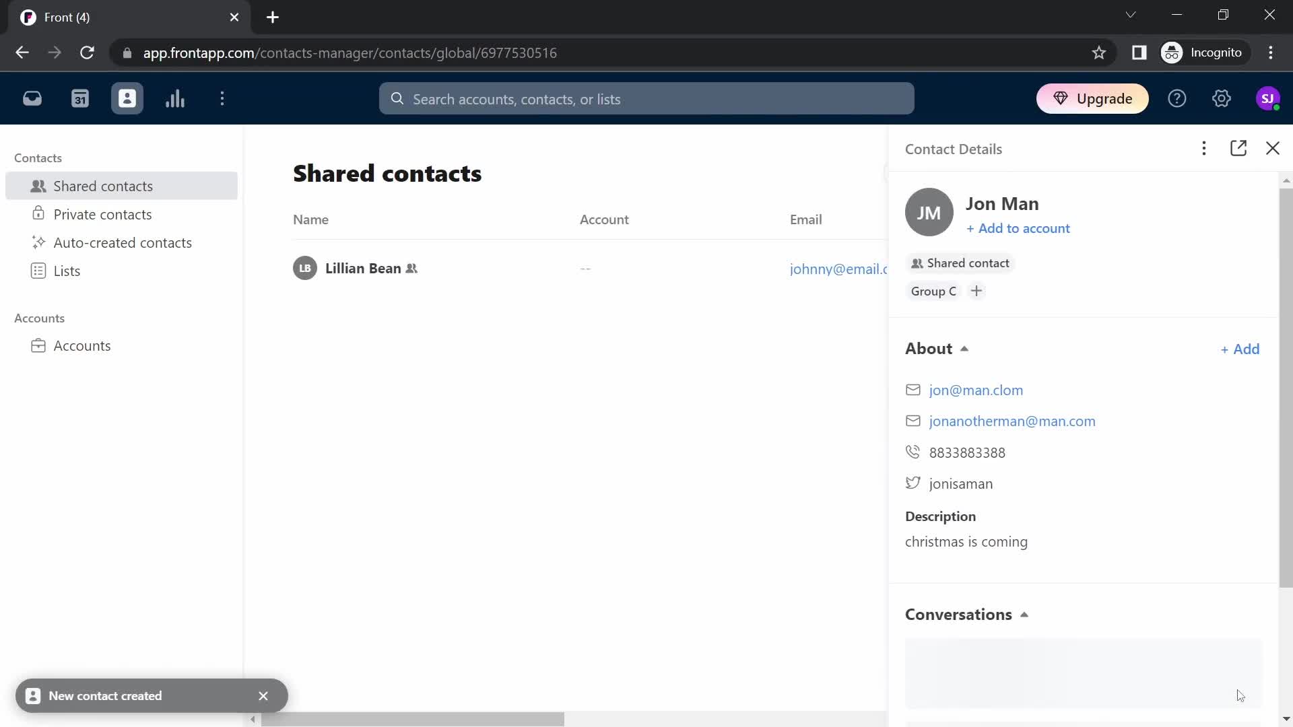Click the shared contact icon on Lillian Bean
The width and height of the screenshot is (1293, 727).
coord(412,267)
